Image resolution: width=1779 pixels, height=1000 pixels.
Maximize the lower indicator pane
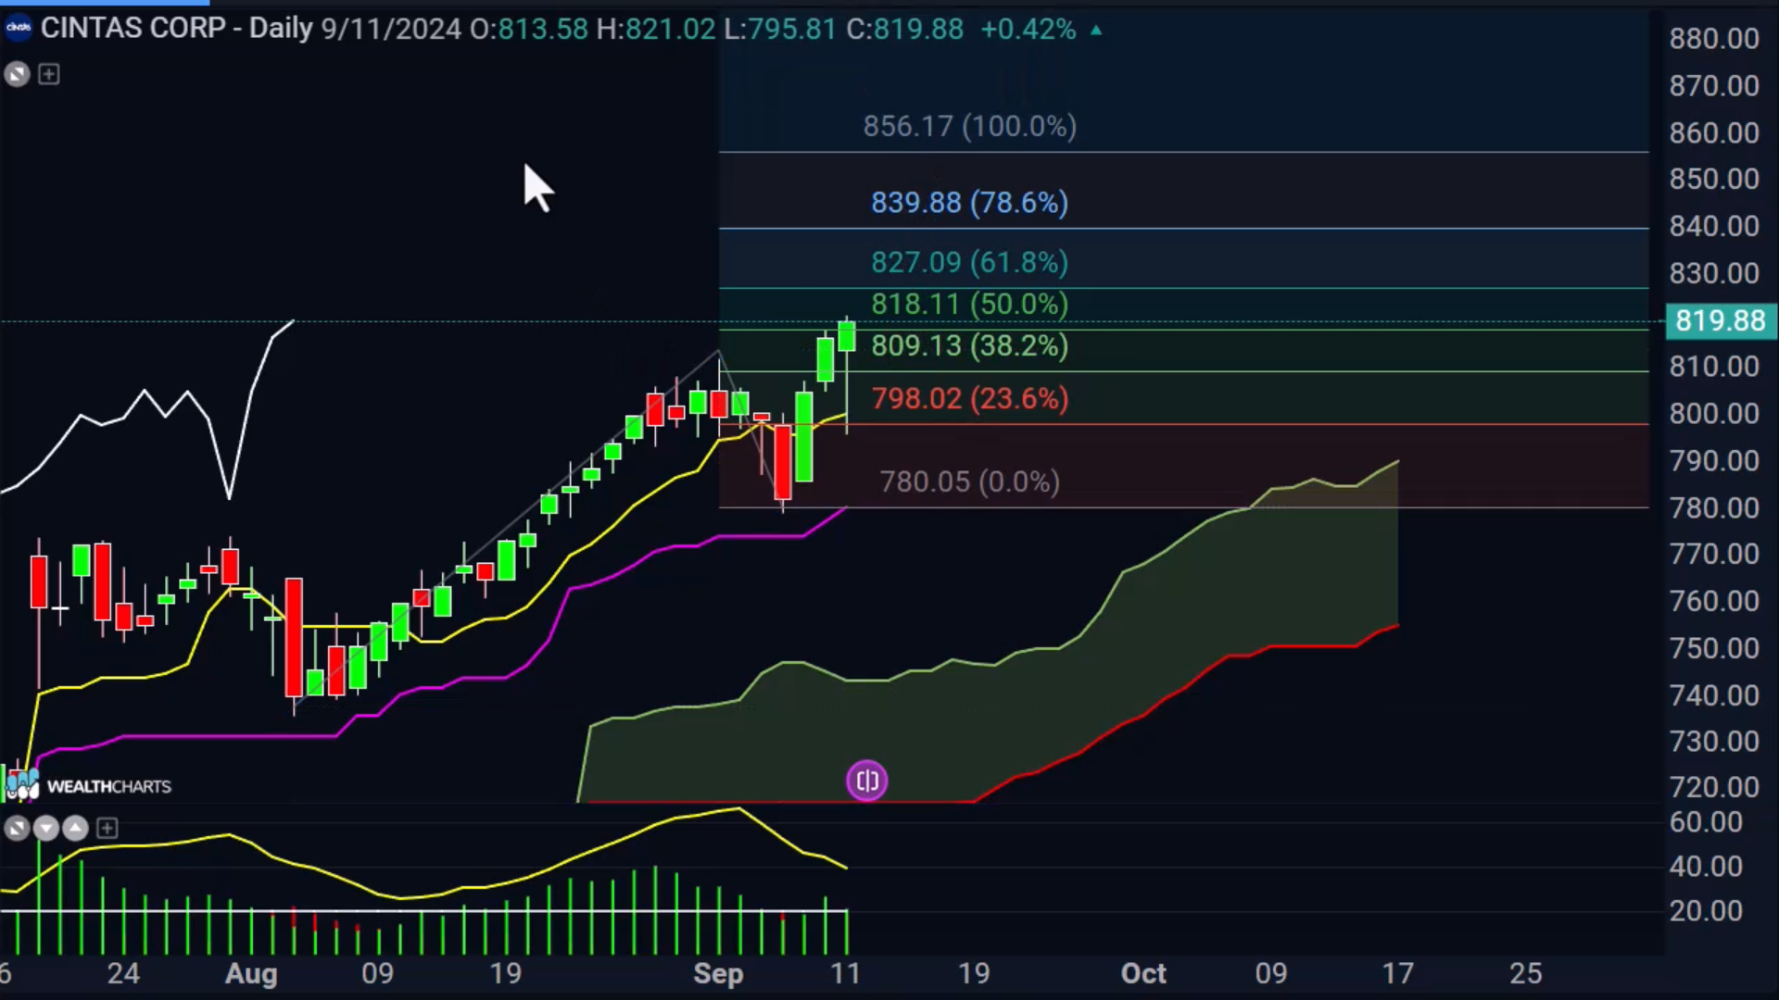coord(17,828)
